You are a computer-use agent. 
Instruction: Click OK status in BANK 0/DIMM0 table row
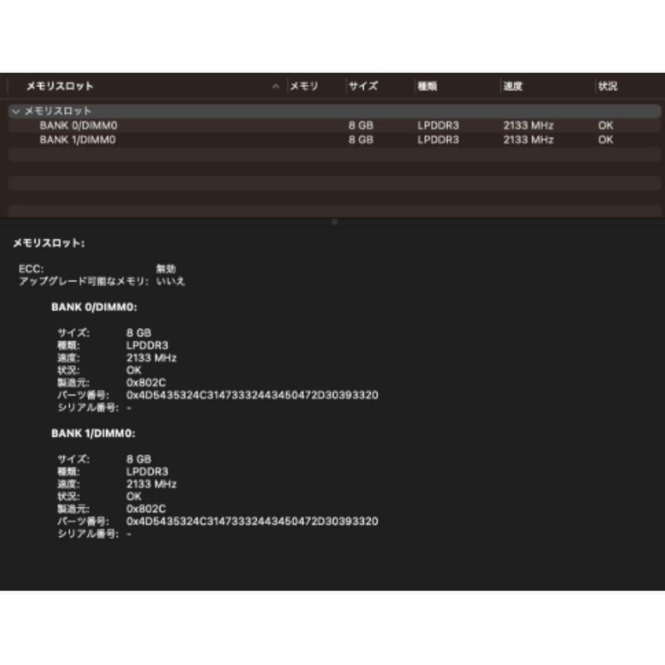(x=606, y=126)
